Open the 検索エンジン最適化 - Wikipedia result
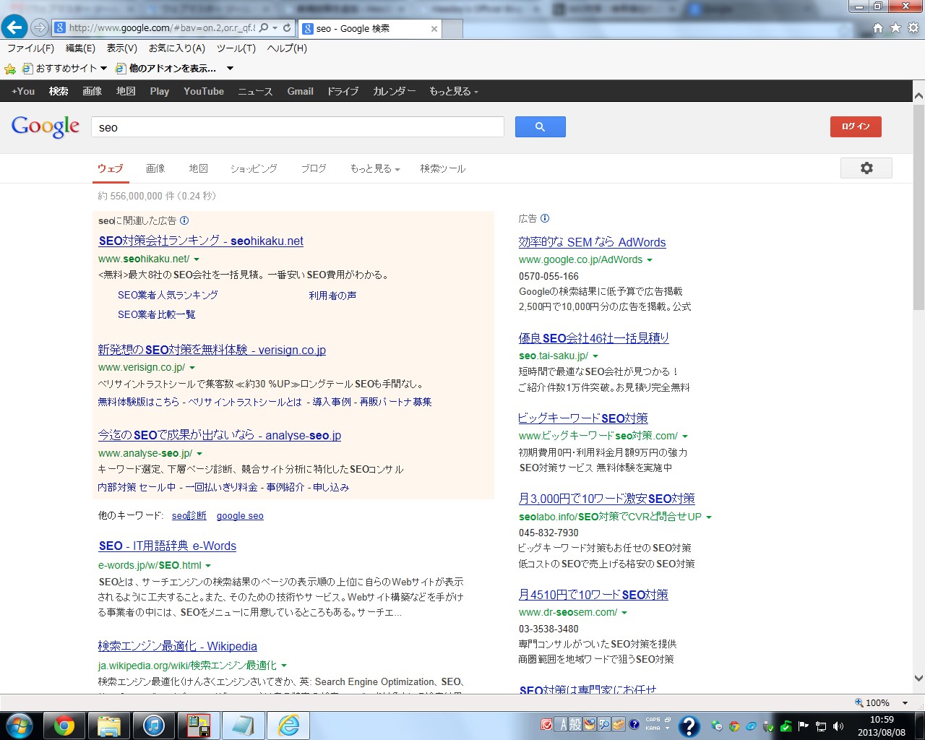 click(x=178, y=646)
